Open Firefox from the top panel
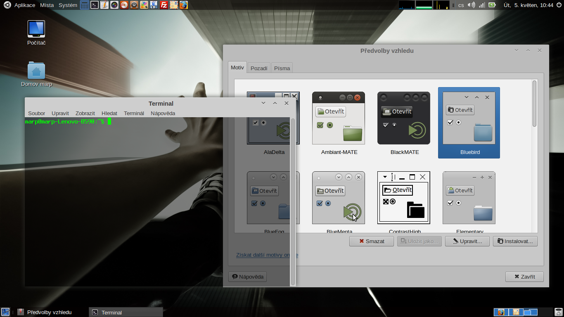This screenshot has width=564, height=317. pos(184,5)
